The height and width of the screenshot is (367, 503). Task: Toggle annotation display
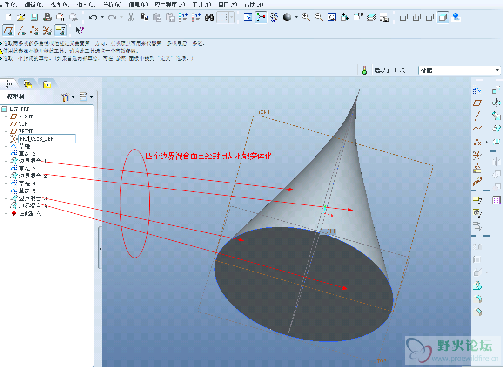(60, 30)
